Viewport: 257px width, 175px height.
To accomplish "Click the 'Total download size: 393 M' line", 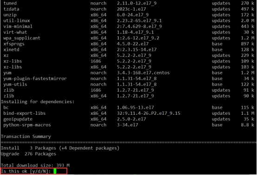I will [35, 165].
